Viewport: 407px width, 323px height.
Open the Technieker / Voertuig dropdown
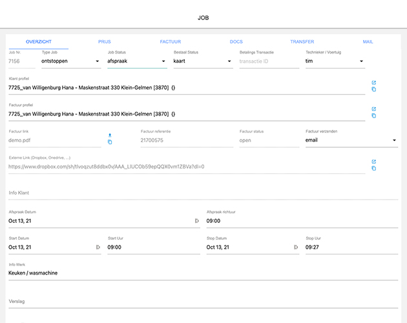click(x=362, y=62)
